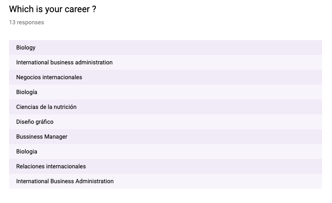Screen dimensions: 332x203
Task: Click the "Which is your career ?" question title
Action: [x=52, y=9]
